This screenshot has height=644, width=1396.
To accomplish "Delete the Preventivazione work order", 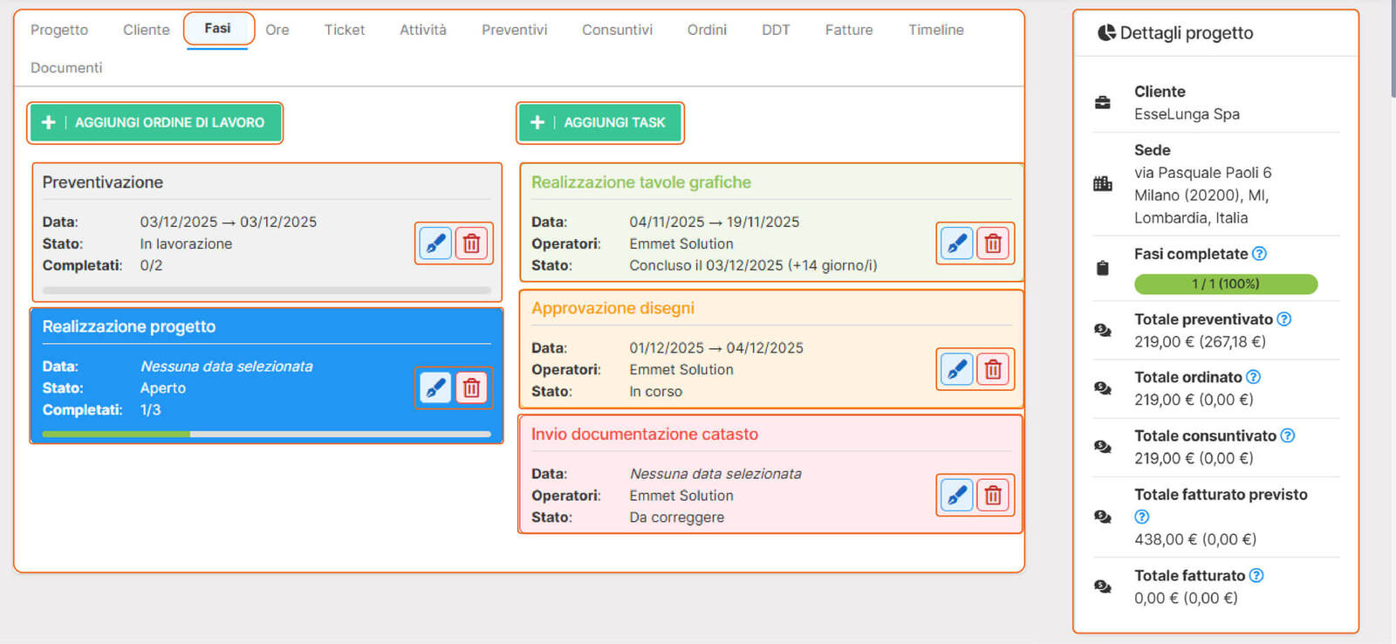I will pyautogui.click(x=472, y=243).
